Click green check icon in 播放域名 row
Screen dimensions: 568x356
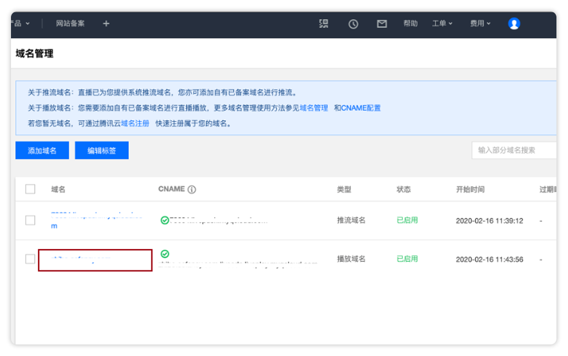pyautogui.click(x=165, y=254)
